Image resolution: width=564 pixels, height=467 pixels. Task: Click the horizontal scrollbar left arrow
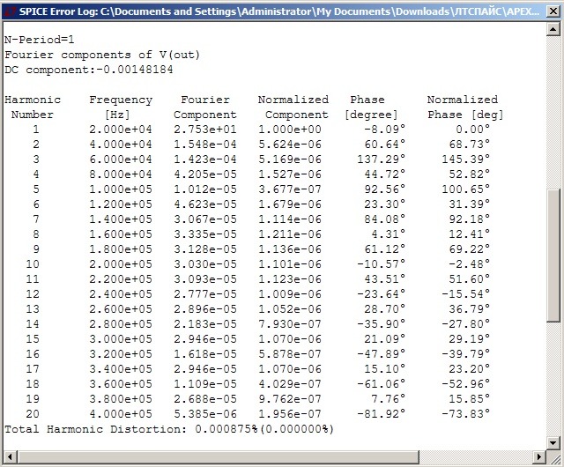pos(10,457)
